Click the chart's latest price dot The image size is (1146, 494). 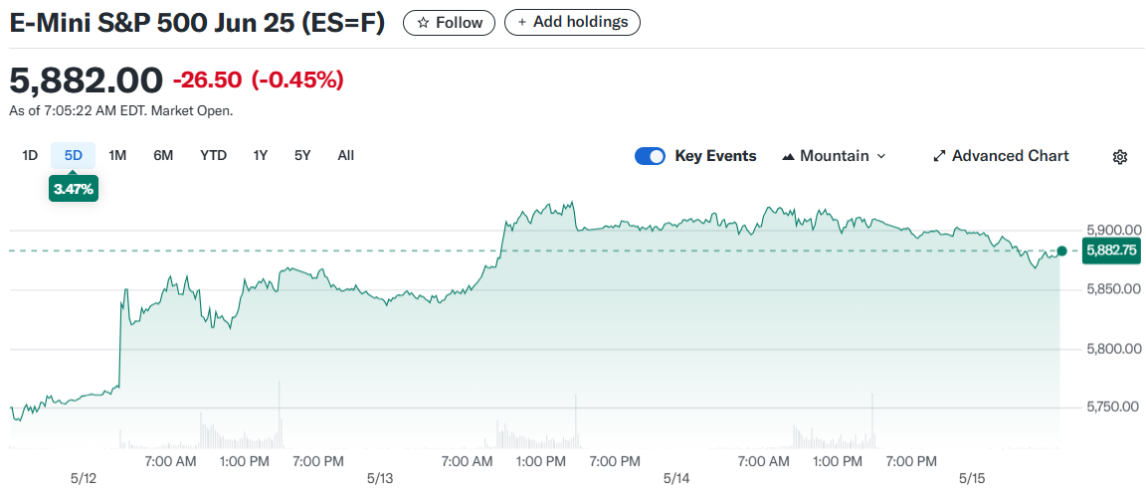pos(1062,250)
